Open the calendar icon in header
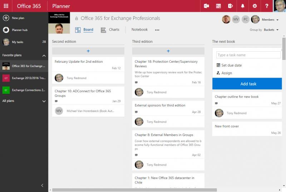The image size is (286, 192). click(x=218, y=6)
